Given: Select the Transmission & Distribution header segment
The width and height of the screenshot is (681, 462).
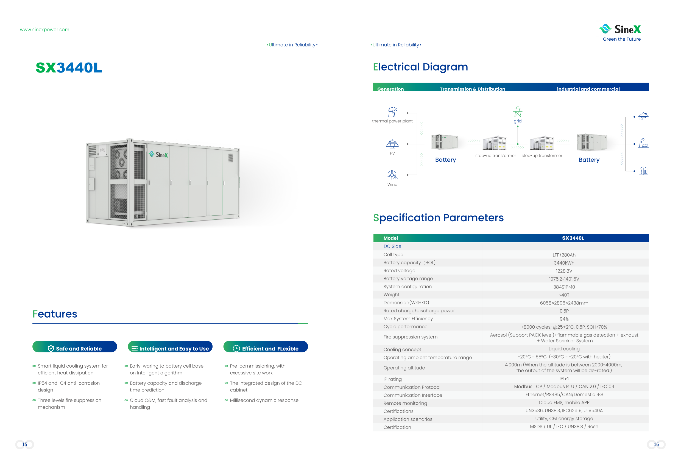Looking at the screenshot, I should [x=472, y=89].
